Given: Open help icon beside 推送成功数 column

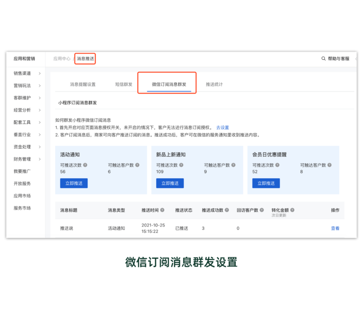Looking at the screenshot, I should click(227, 210).
